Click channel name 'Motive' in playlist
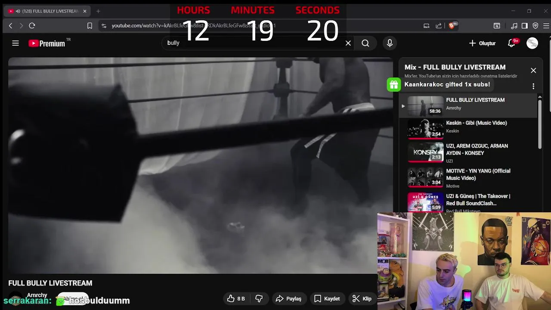551x310 pixels. (452, 186)
